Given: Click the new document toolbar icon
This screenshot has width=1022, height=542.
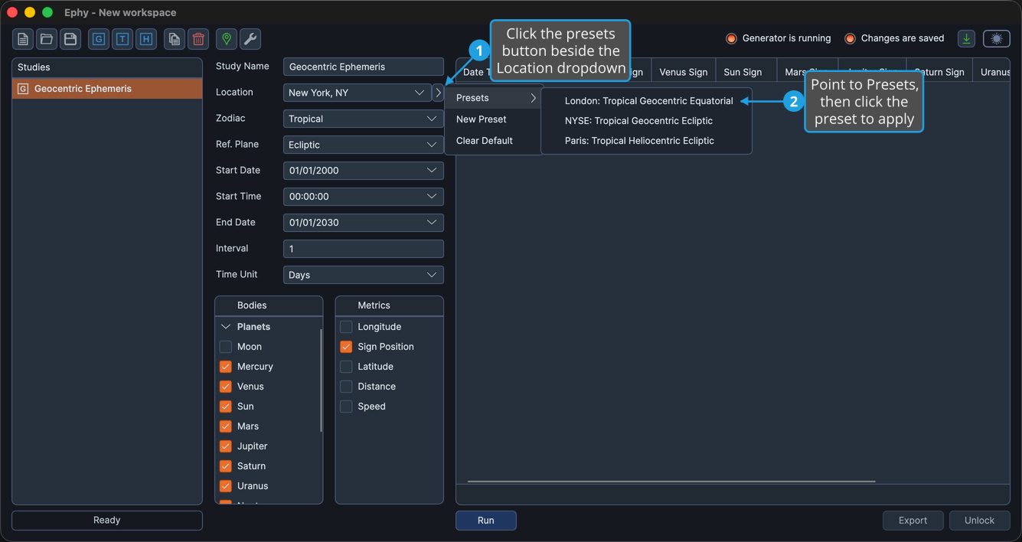Looking at the screenshot, I should [x=23, y=39].
